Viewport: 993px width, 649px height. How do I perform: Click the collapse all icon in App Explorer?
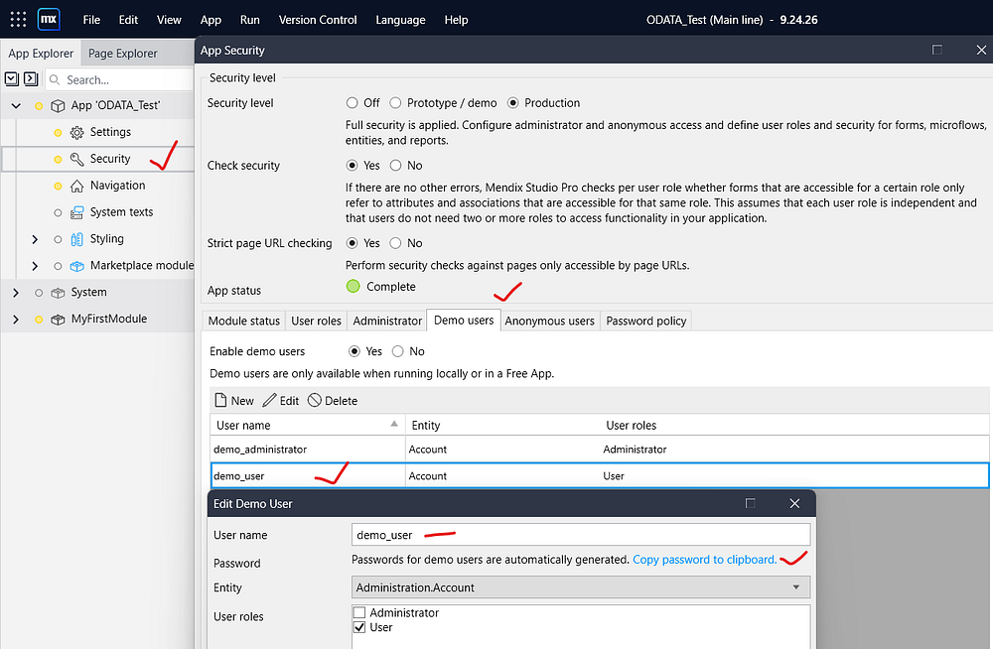click(12, 79)
